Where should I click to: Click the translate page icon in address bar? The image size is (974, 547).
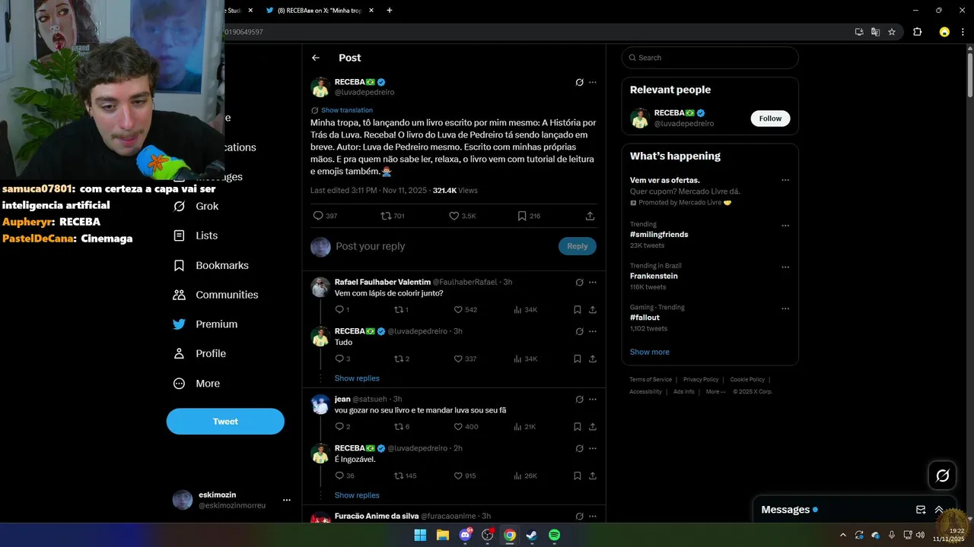pyautogui.click(x=875, y=32)
